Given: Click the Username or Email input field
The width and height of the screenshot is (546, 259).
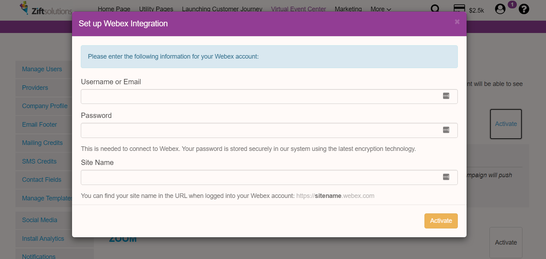Looking at the screenshot, I should coord(269,97).
